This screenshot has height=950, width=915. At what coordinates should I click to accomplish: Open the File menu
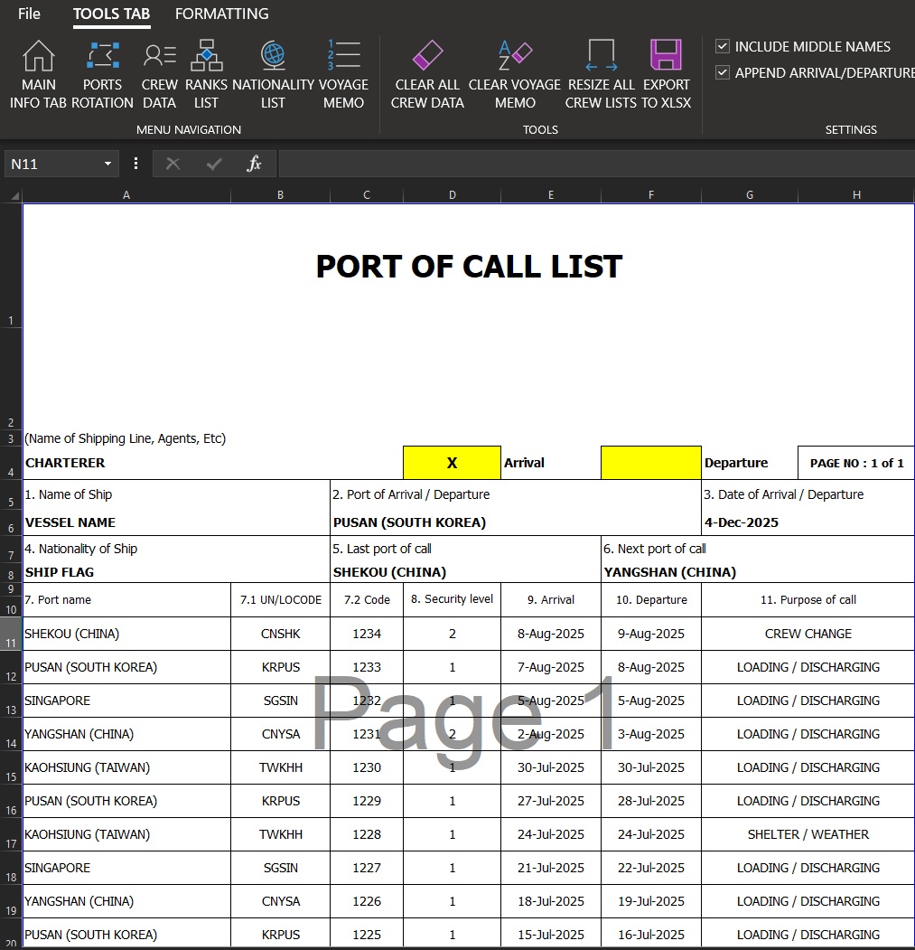click(x=29, y=14)
